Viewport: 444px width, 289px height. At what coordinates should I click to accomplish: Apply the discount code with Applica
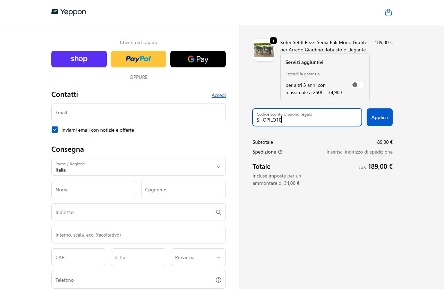point(379,117)
